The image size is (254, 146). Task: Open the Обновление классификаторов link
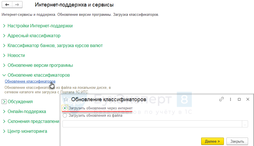[30, 81]
